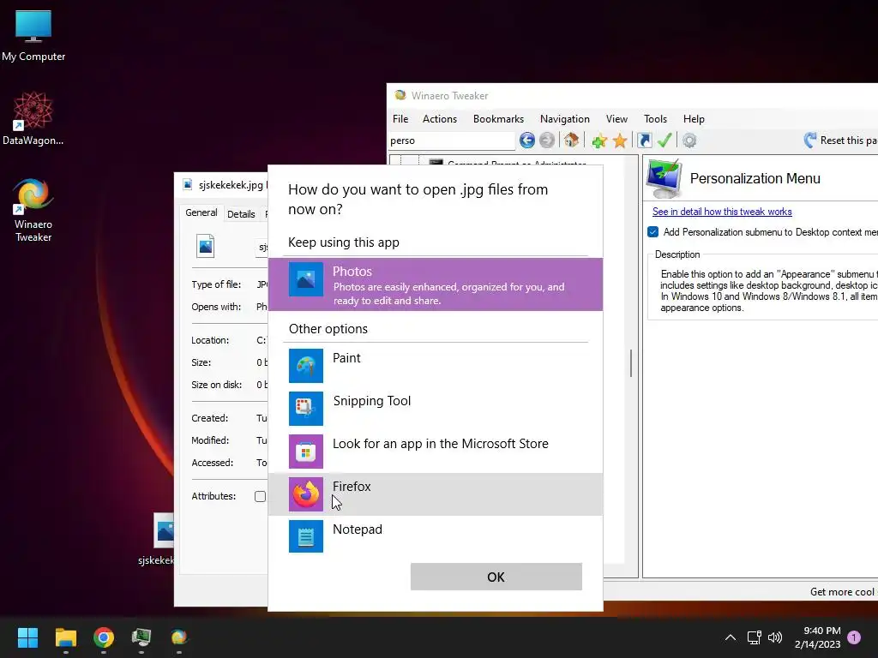This screenshot has height=658, width=878.
Task: Click the Firefox icon in app list
Action: click(306, 494)
